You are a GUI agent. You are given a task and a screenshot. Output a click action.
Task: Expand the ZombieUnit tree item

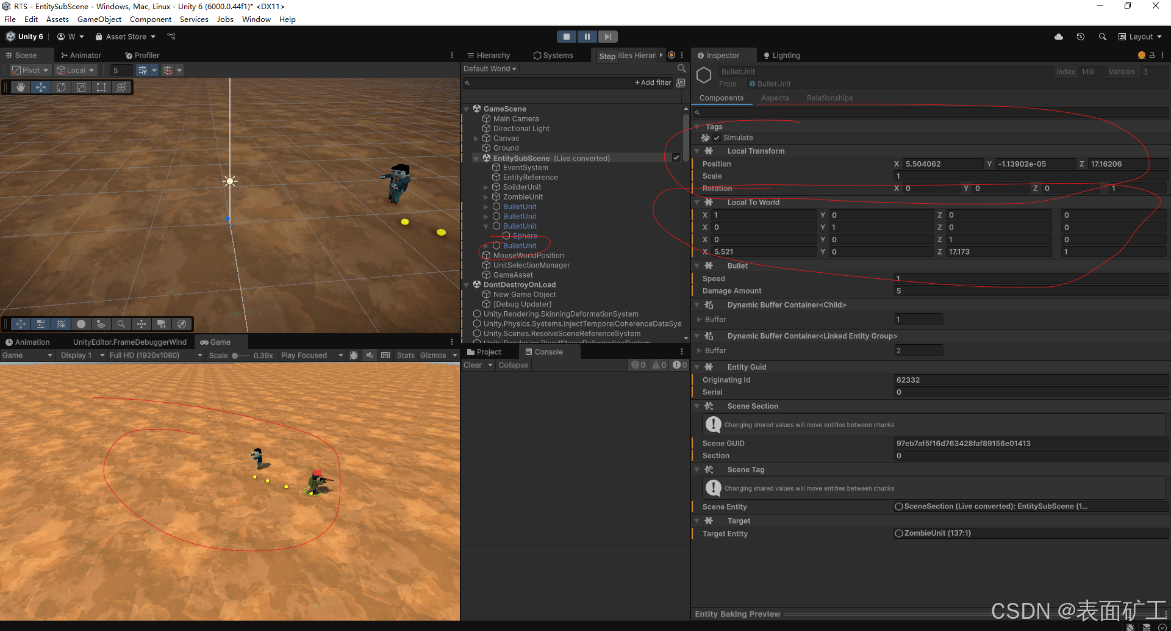coord(486,197)
